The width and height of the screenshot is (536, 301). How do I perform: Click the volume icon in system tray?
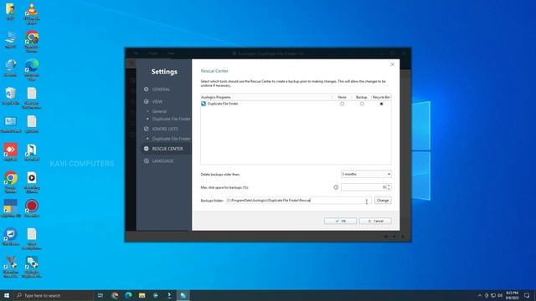500,295
